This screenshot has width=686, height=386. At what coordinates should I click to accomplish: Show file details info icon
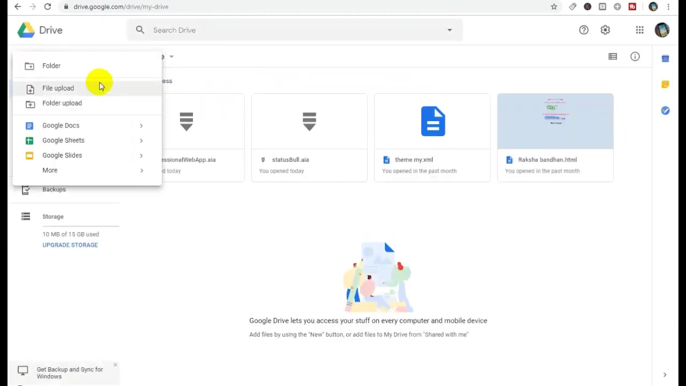[635, 56]
